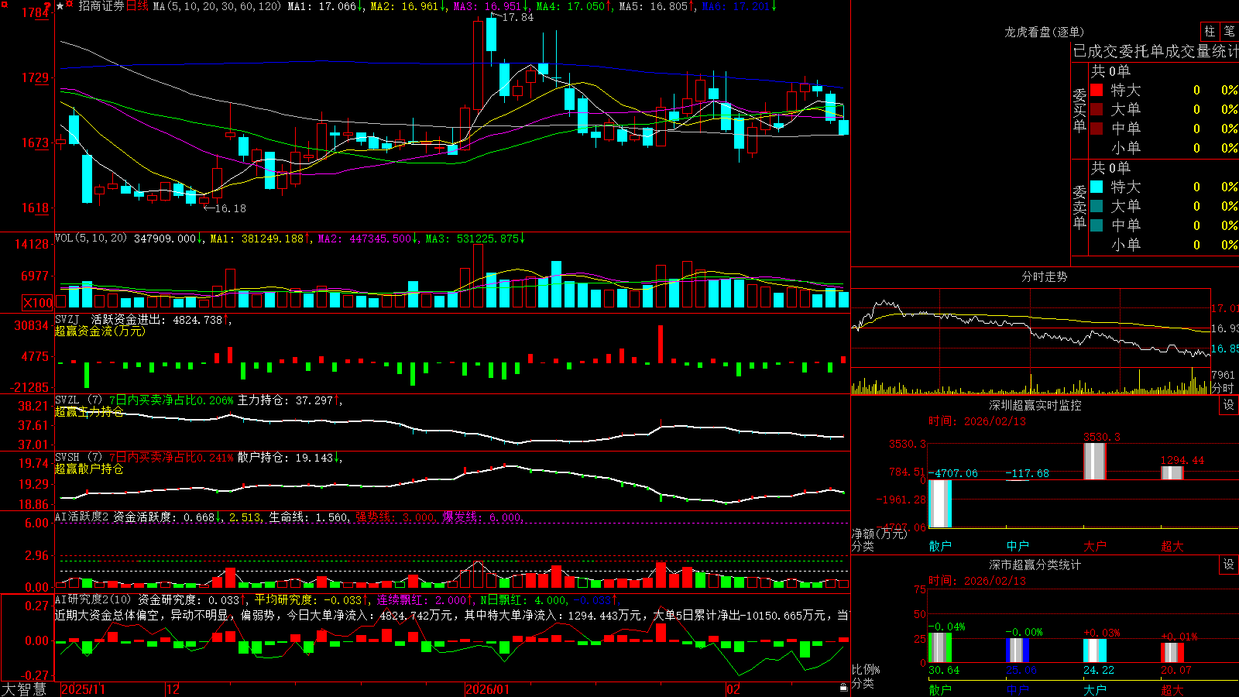This screenshot has width=1239, height=697.
Task: Switch to the 柱 bar view toggle
Action: click(1210, 31)
